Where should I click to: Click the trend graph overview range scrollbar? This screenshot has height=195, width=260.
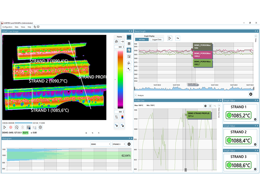[194, 89]
